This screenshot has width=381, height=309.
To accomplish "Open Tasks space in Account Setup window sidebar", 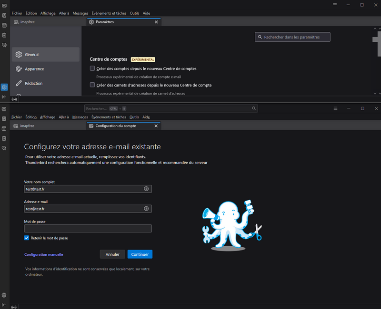I will [4, 138].
